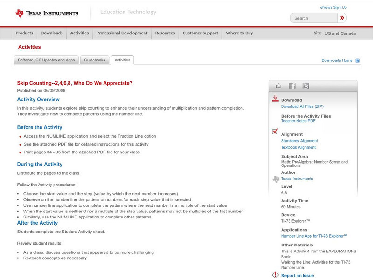Image resolution: width=373 pixels, height=278 pixels.
Task: Click the Downloads Home folder icon
Action: tap(357, 60)
